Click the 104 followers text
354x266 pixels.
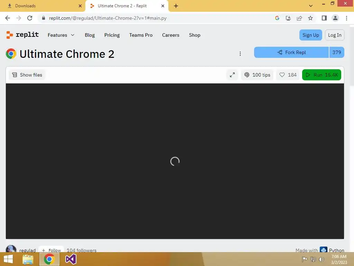pyautogui.click(x=82, y=250)
